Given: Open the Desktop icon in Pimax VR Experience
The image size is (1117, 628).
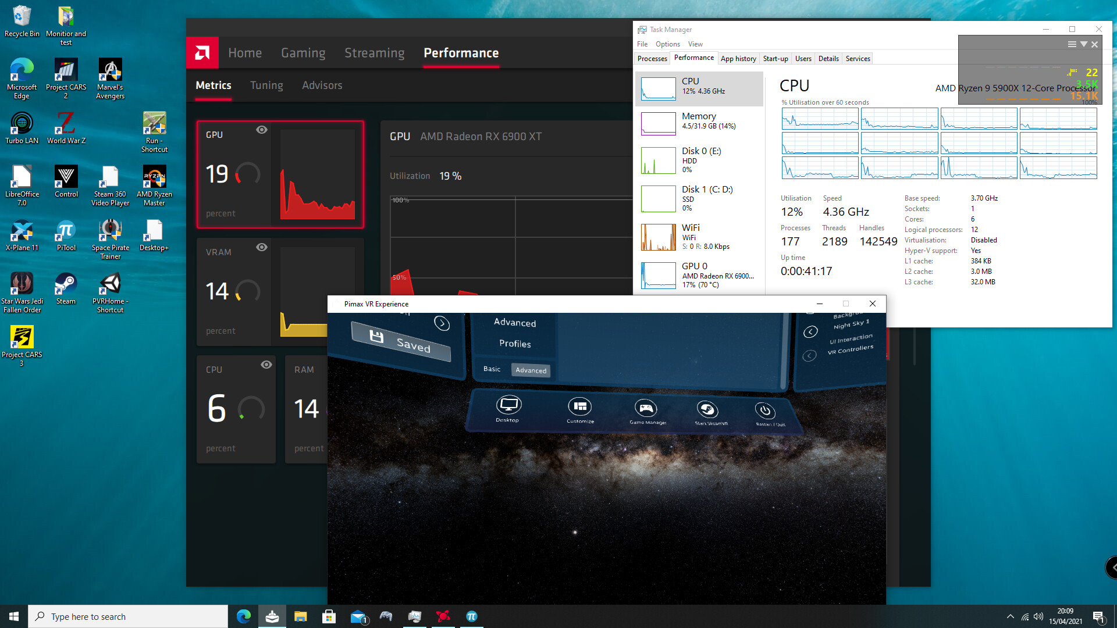Looking at the screenshot, I should (508, 409).
